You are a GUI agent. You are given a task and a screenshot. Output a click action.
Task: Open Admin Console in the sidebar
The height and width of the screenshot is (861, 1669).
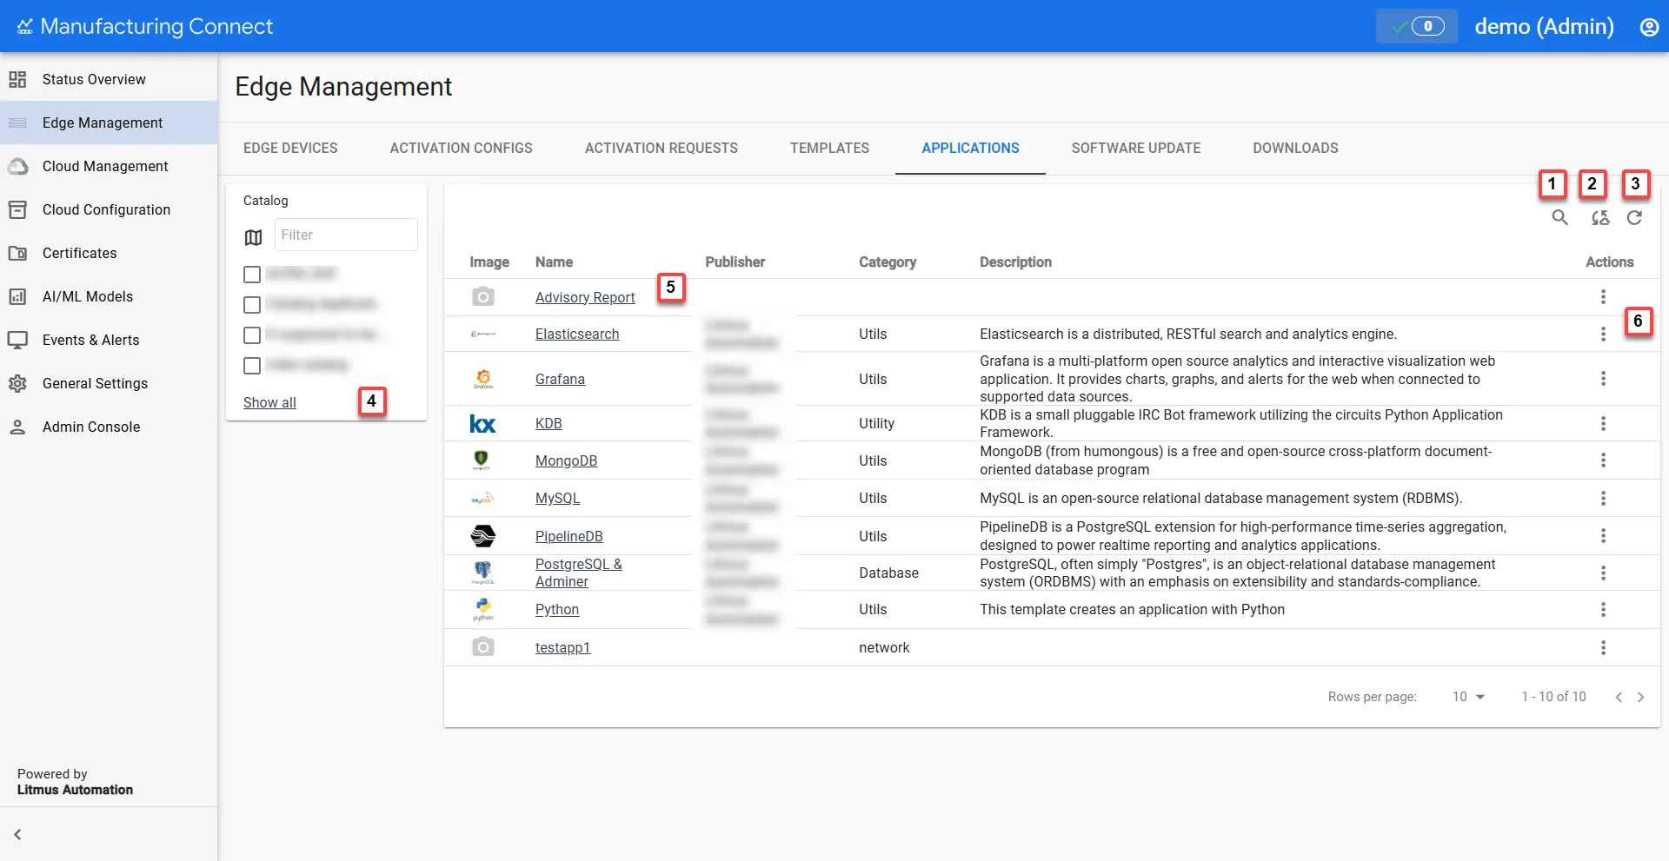(x=109, y=427)
